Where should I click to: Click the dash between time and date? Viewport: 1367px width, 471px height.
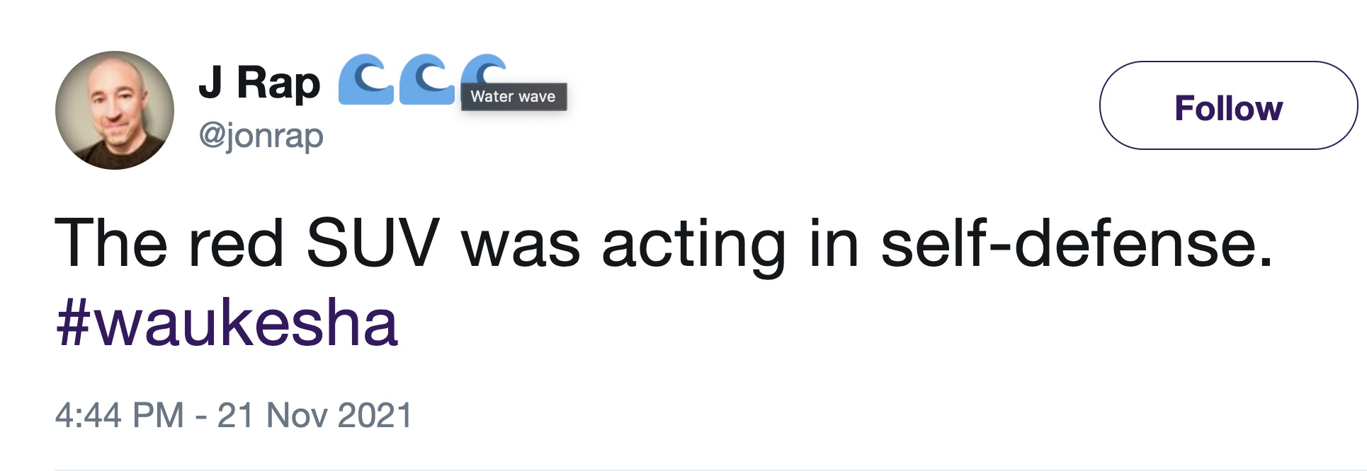coord(201,415)
